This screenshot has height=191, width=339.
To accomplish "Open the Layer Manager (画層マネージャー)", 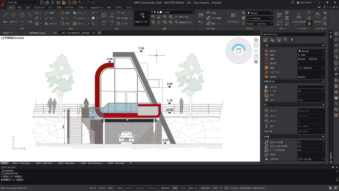I will point(142,18).
